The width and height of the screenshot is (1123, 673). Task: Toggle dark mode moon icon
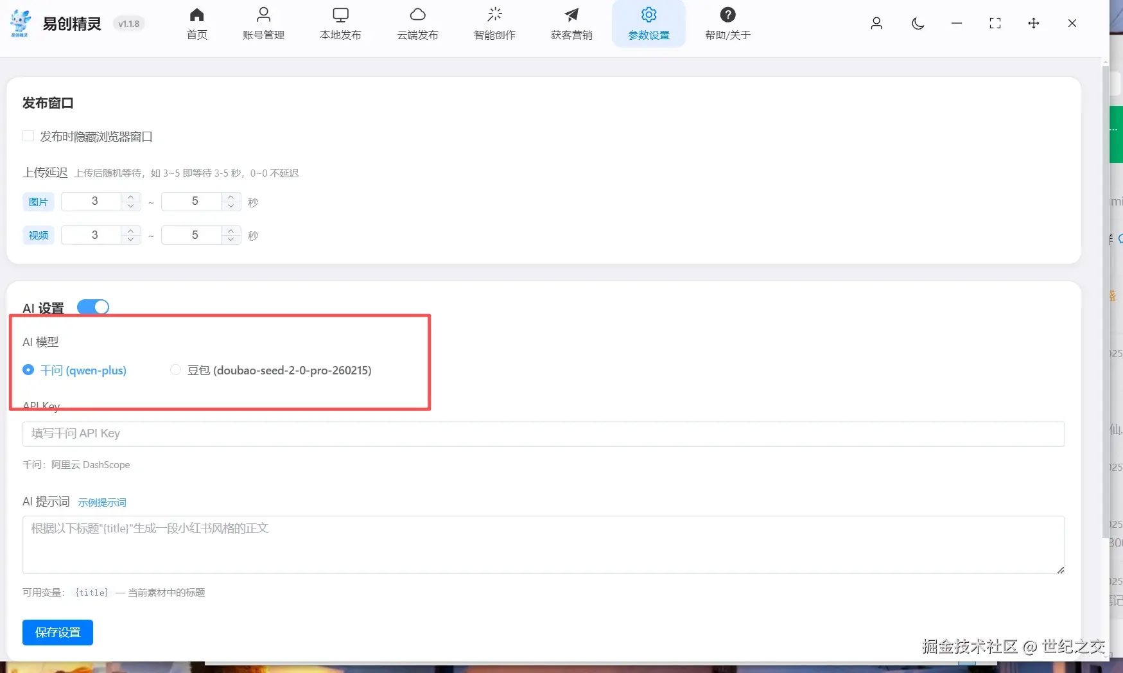click(918, 23)
